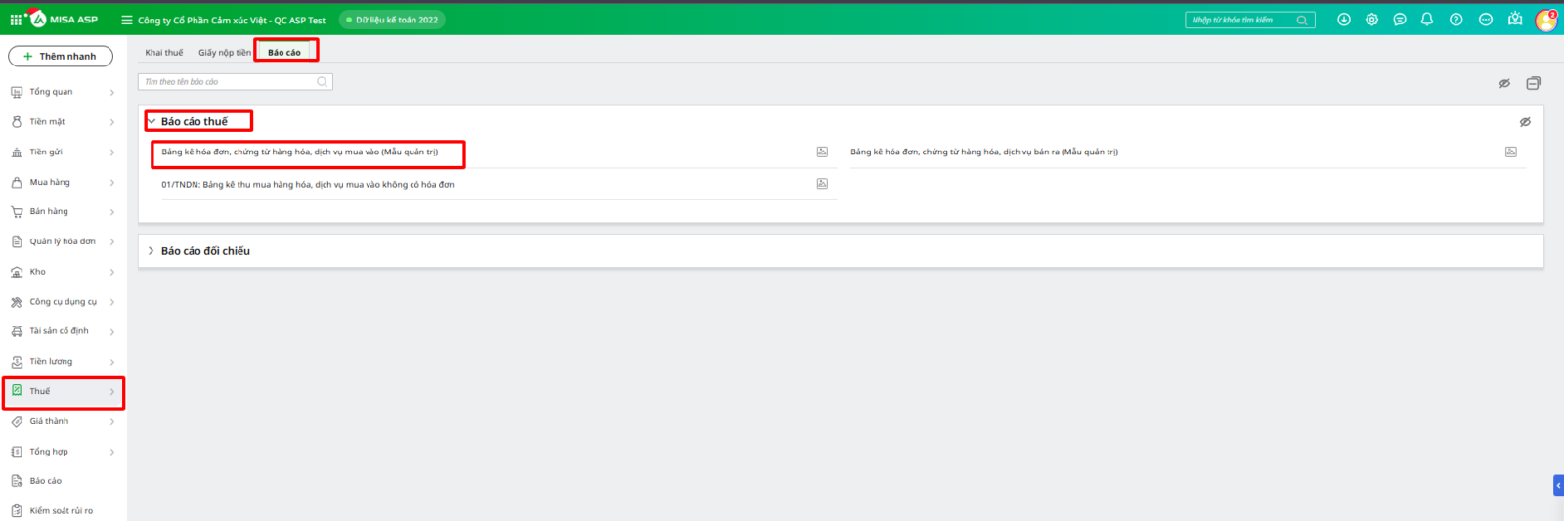The width and height of the screenshot is (1564, 521).
Task: Click the collapse all sections icon
Action: coord(1533,83)
